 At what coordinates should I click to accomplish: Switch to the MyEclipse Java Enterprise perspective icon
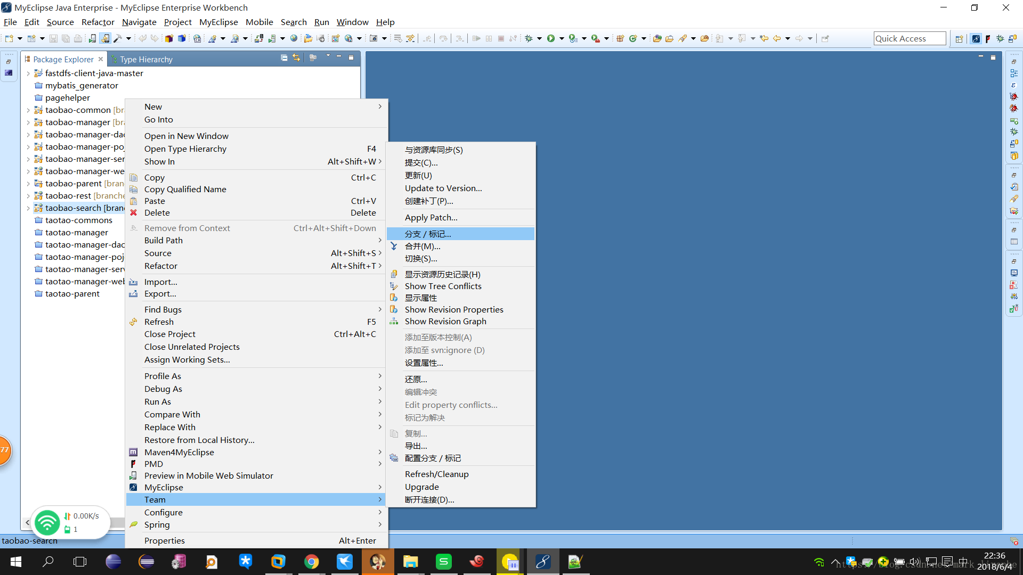(x=976, y=38)
